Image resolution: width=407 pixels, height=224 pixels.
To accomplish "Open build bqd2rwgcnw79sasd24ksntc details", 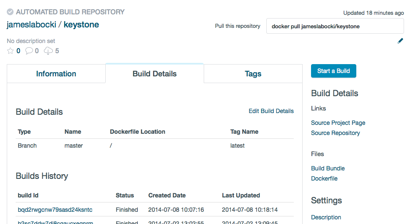I will (x=55, y=210).
